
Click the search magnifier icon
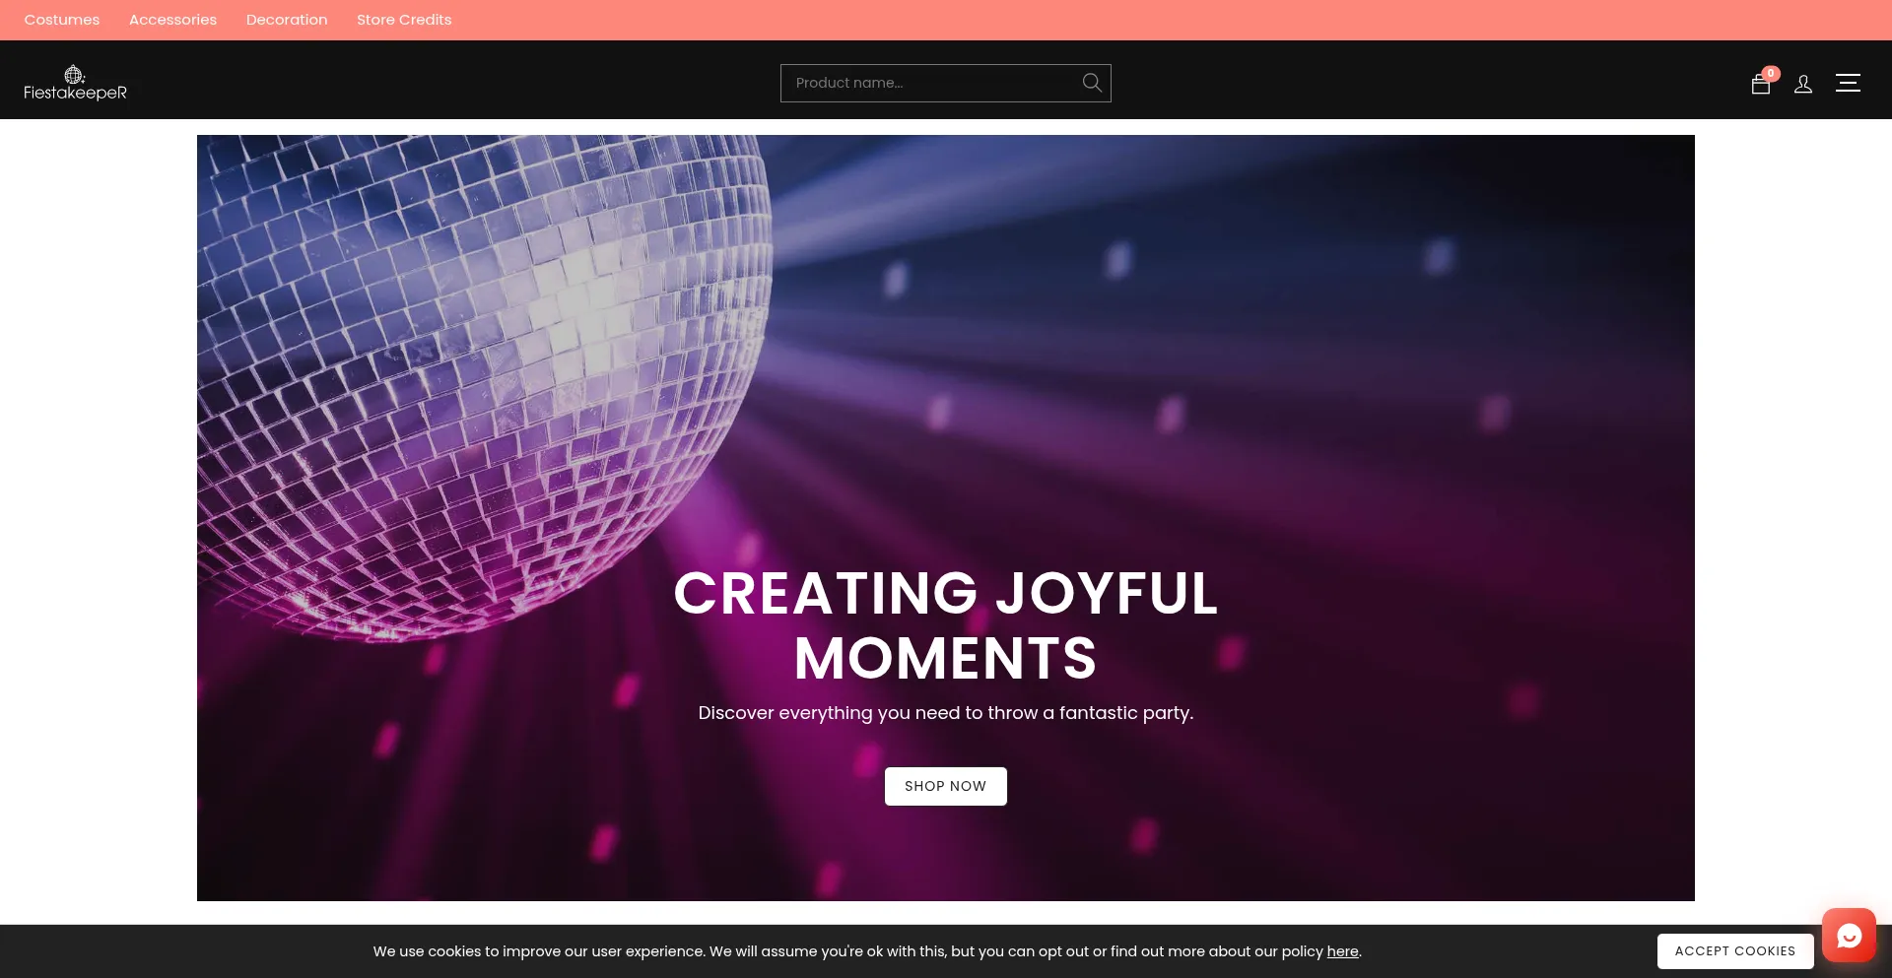(1092, 83)
